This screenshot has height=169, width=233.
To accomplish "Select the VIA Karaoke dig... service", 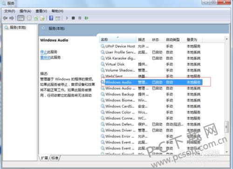I will tap(120, 58).
